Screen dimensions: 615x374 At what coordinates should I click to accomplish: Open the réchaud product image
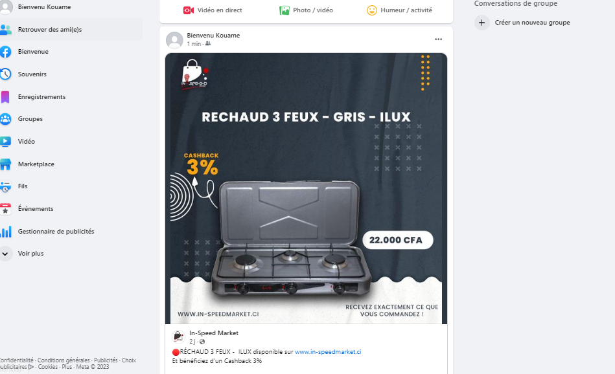click(306, 188)
